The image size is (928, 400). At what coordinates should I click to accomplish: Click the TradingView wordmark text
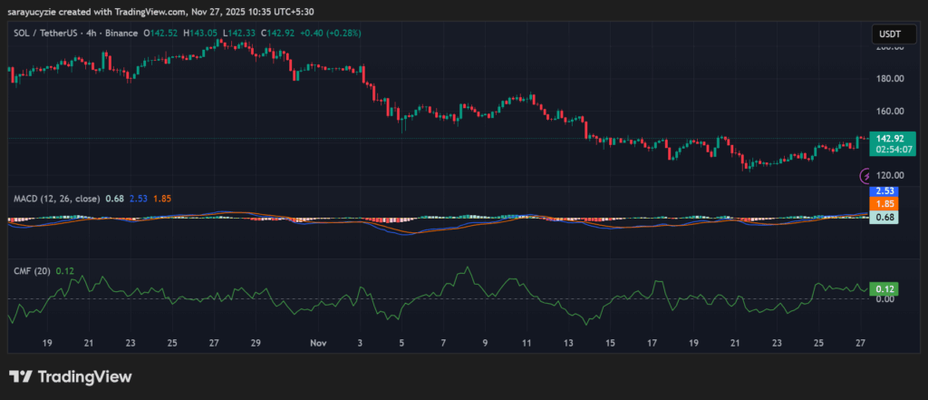(x=83, y=376)
